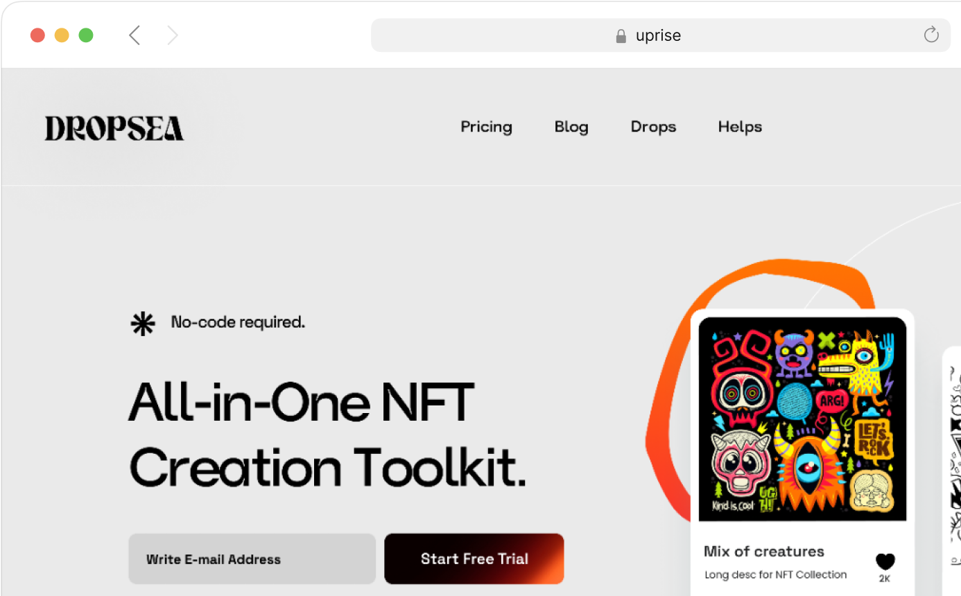Go to the Blog section

[571, 127]
